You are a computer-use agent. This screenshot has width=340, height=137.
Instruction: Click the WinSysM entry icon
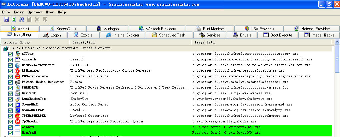(18, 133)
